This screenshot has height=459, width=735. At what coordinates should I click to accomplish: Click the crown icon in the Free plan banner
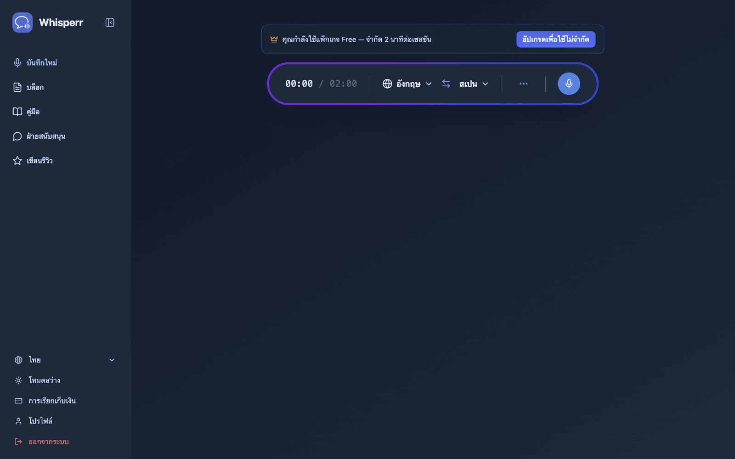[x=274, y=39]
